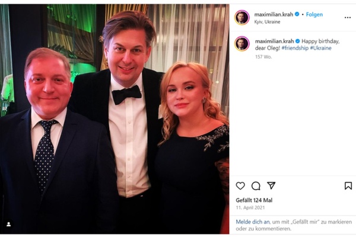Viewport: 356px width, 237px height.
Task: Open comments via the speech bubble icon
Action: (x=256, y=185)
